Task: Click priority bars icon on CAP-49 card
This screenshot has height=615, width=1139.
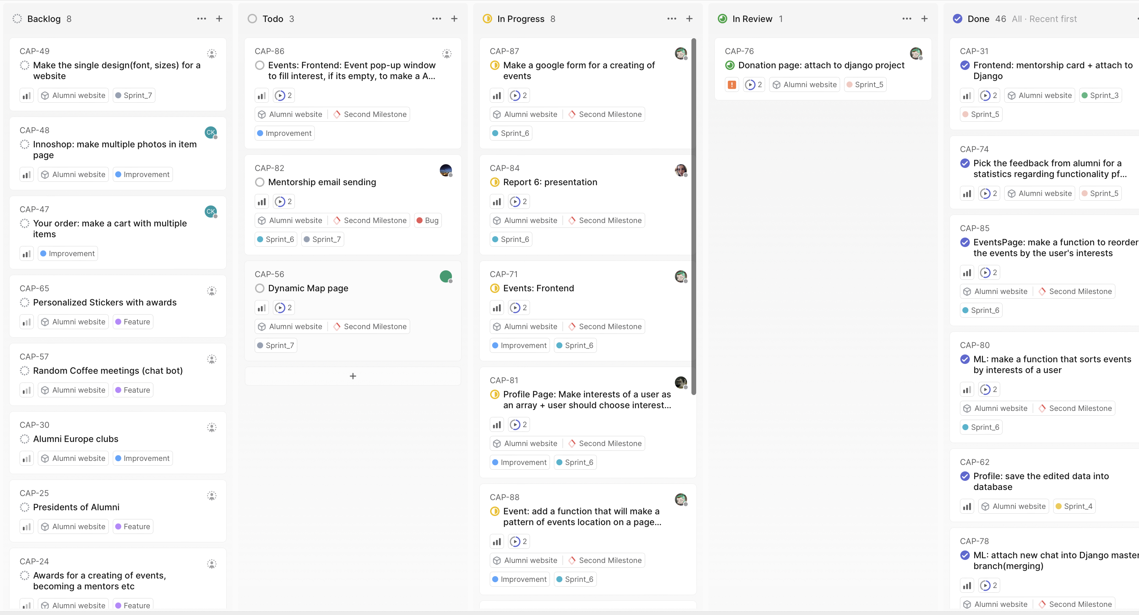Action: (27, 96)
